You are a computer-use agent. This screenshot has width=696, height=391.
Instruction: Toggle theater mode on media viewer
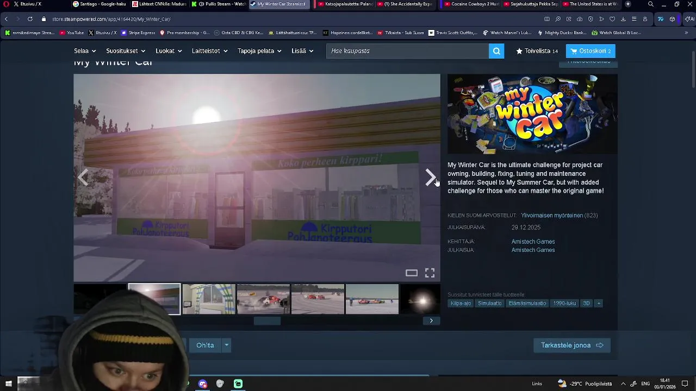tap(412, 273)
